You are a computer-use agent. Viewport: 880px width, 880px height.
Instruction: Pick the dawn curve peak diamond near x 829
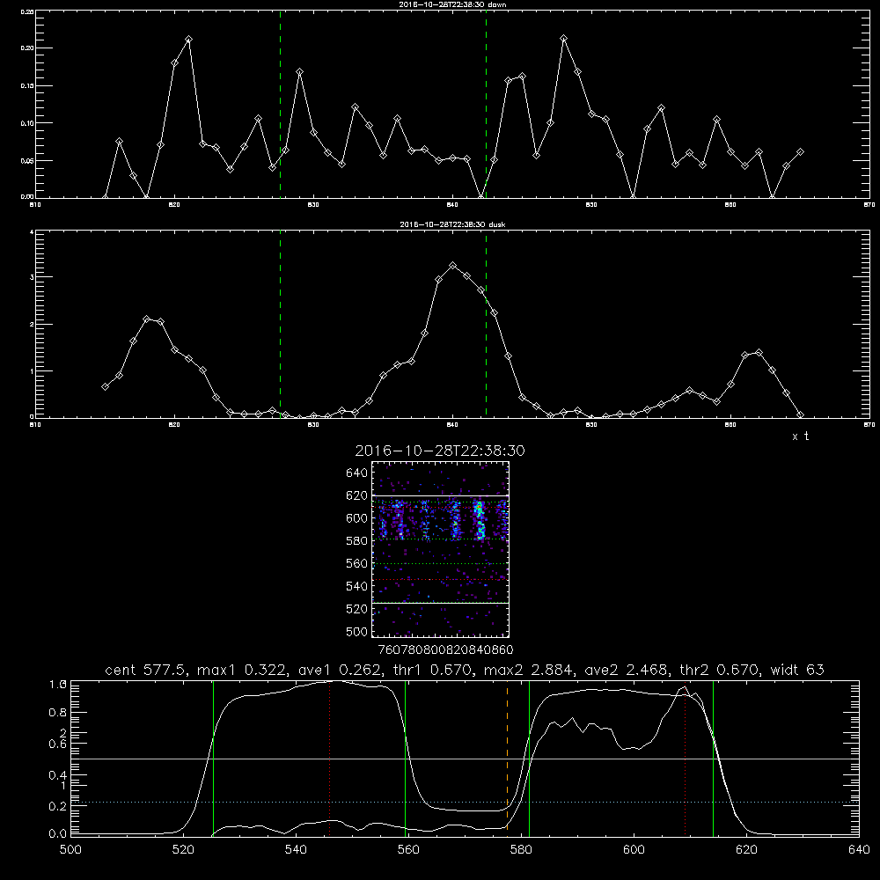pyautogui.click(x=300, y=72)
